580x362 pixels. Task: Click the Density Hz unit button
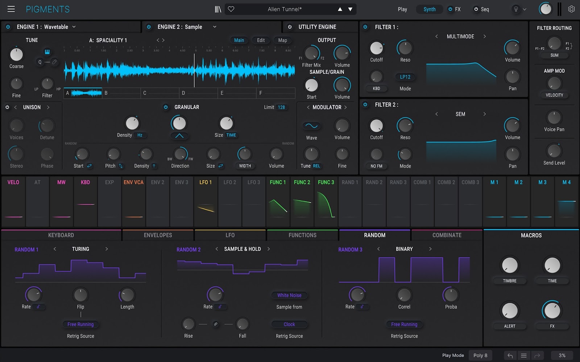(140, 135)
